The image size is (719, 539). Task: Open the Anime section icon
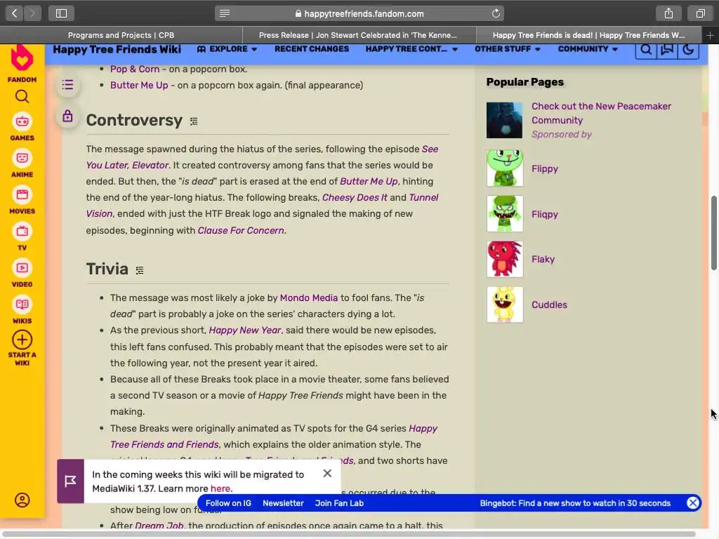click(22, 158)
